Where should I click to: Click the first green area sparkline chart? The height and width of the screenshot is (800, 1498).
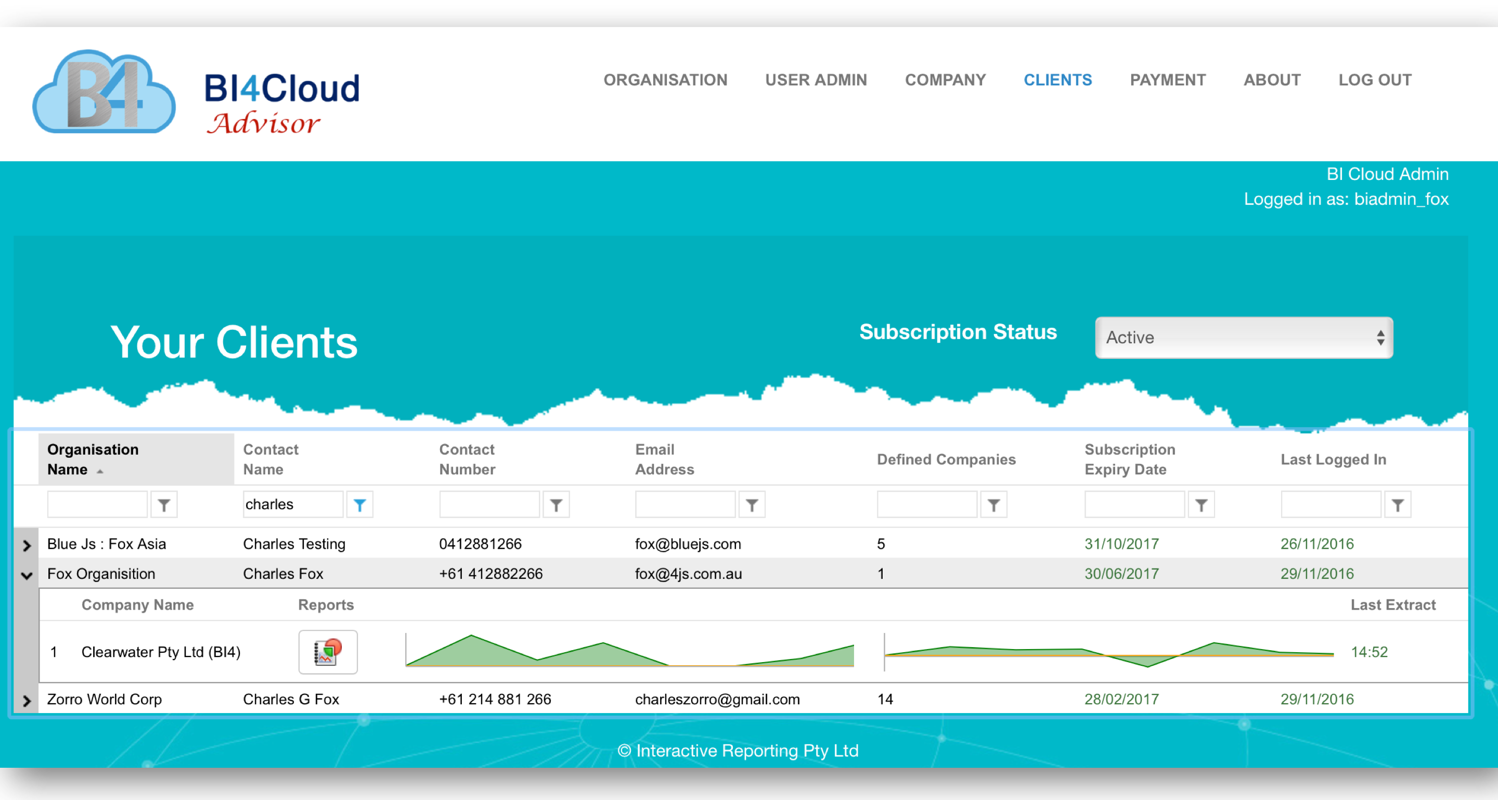coord(630,651)
